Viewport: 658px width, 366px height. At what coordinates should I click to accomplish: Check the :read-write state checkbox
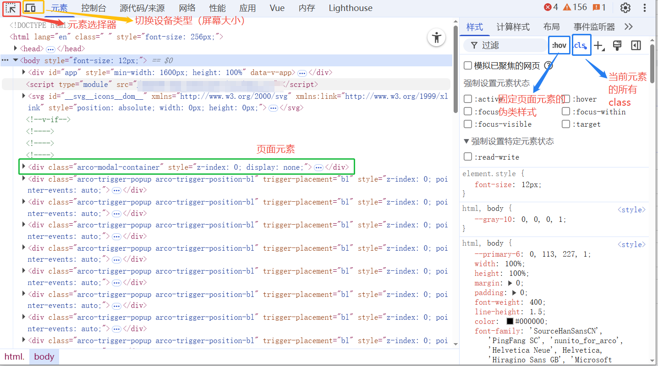coord(468,156)
